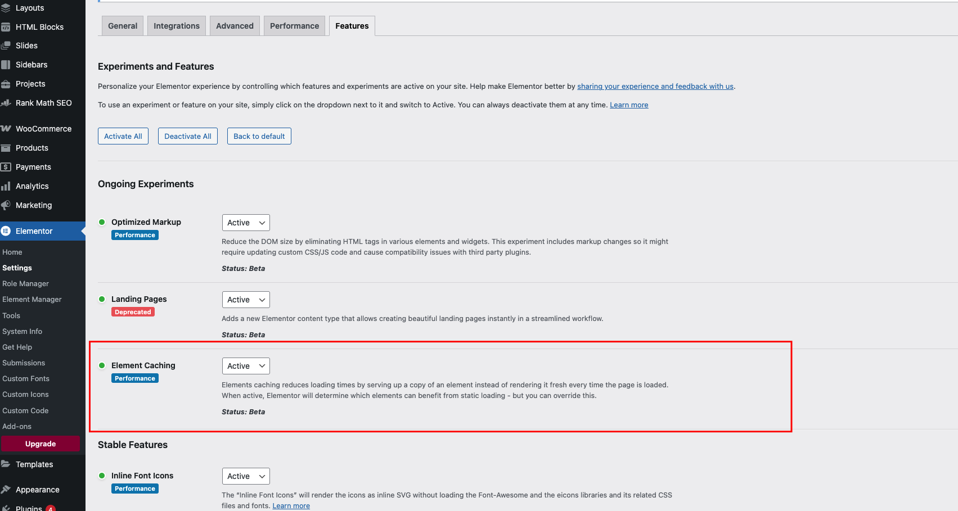Click the Projects briefcase icon
Screen dimensions: 958x511
6,84
